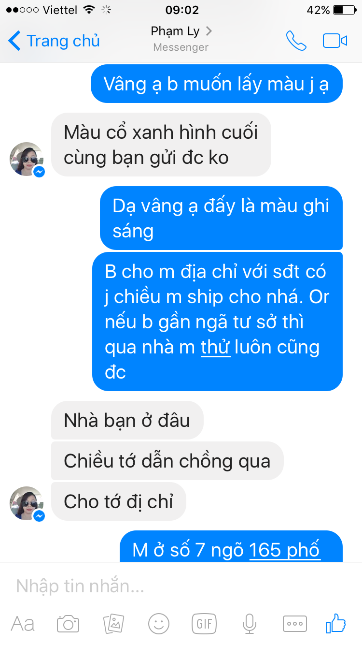Tap the Aa text keyboard icon
This screenshot has width=362, height=645.
(23, 624)
